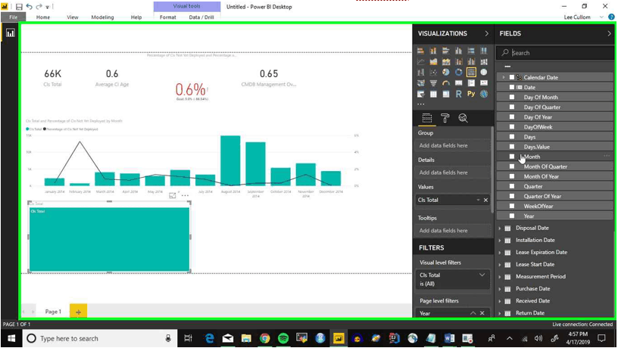Screen dimensions: 618x348
Task: Switch to Data / Drill tab
Action: point(201,17)
